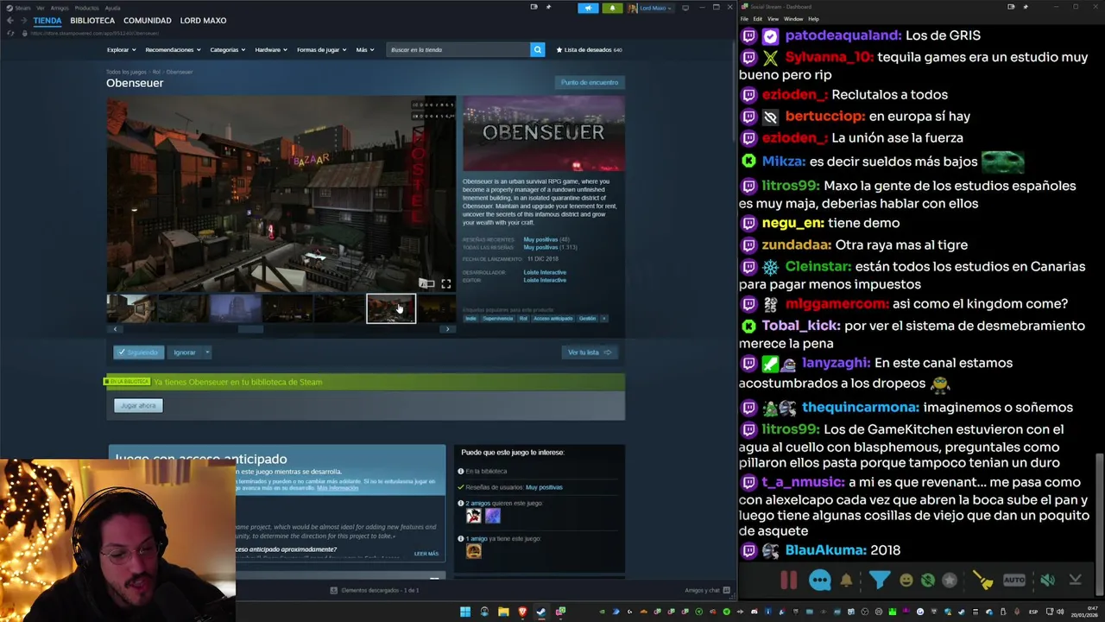Expand the Formas de jugar dropdown

click(x=321, y=50)
